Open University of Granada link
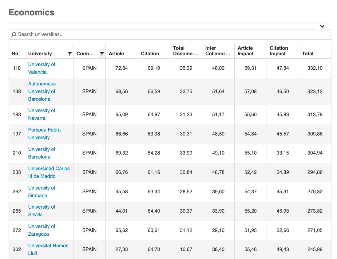The image size is (337, 259). (x=42, y=192)
